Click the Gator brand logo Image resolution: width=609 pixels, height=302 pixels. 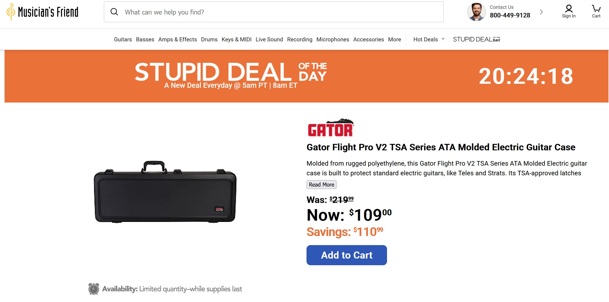[x=330, y=128]
